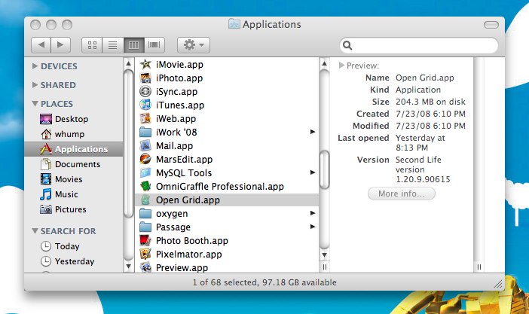Open the Action gear dropdown menu
Image resolution: width=529 pixels, height=314 pixels.
(194, 45)
